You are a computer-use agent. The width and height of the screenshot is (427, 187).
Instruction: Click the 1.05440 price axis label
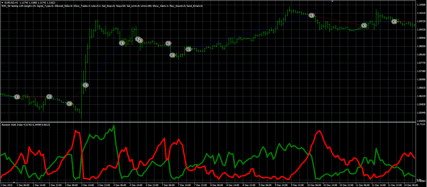click(x=421, y=113)
